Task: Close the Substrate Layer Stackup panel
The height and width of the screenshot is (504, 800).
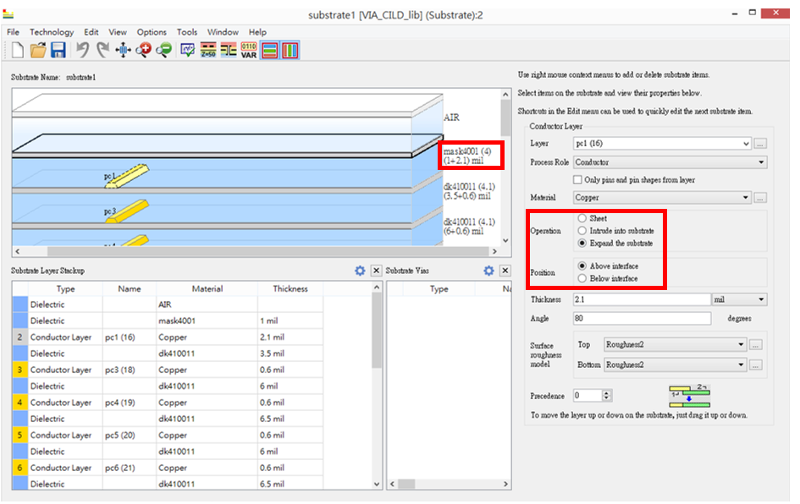Action: (376, 271)
